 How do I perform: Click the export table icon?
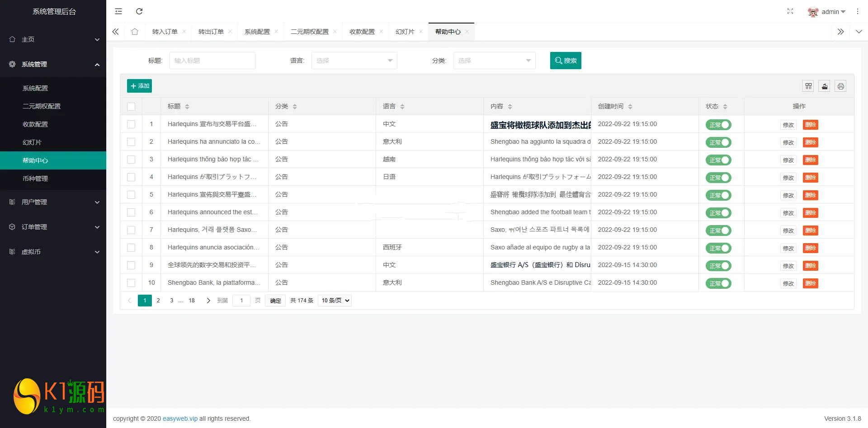click(825, 86)
